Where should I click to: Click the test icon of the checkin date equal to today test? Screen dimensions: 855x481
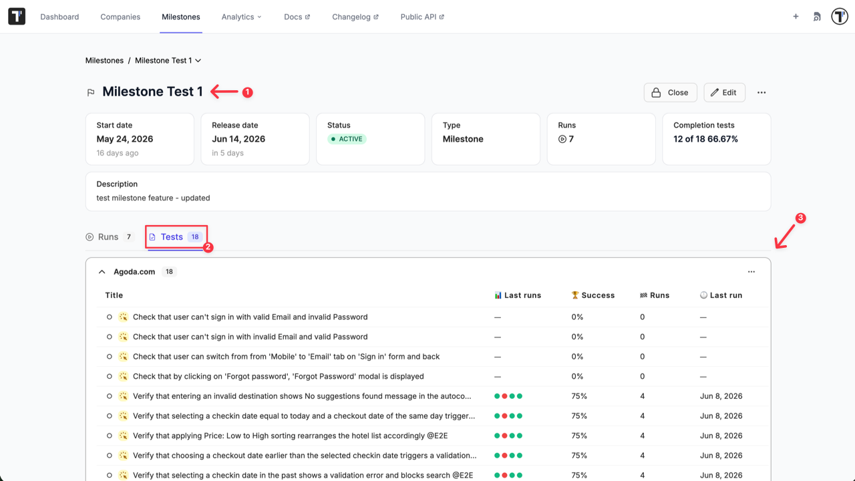123,416
